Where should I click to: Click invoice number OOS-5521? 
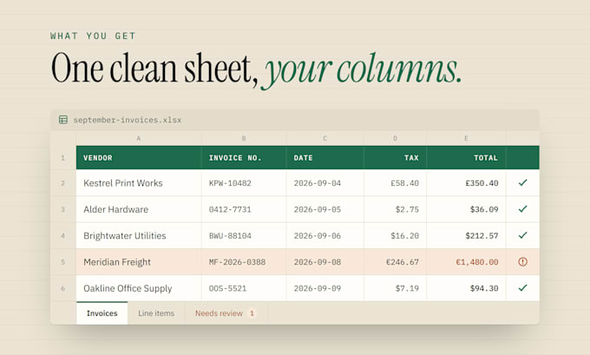(x=227, y=289)
